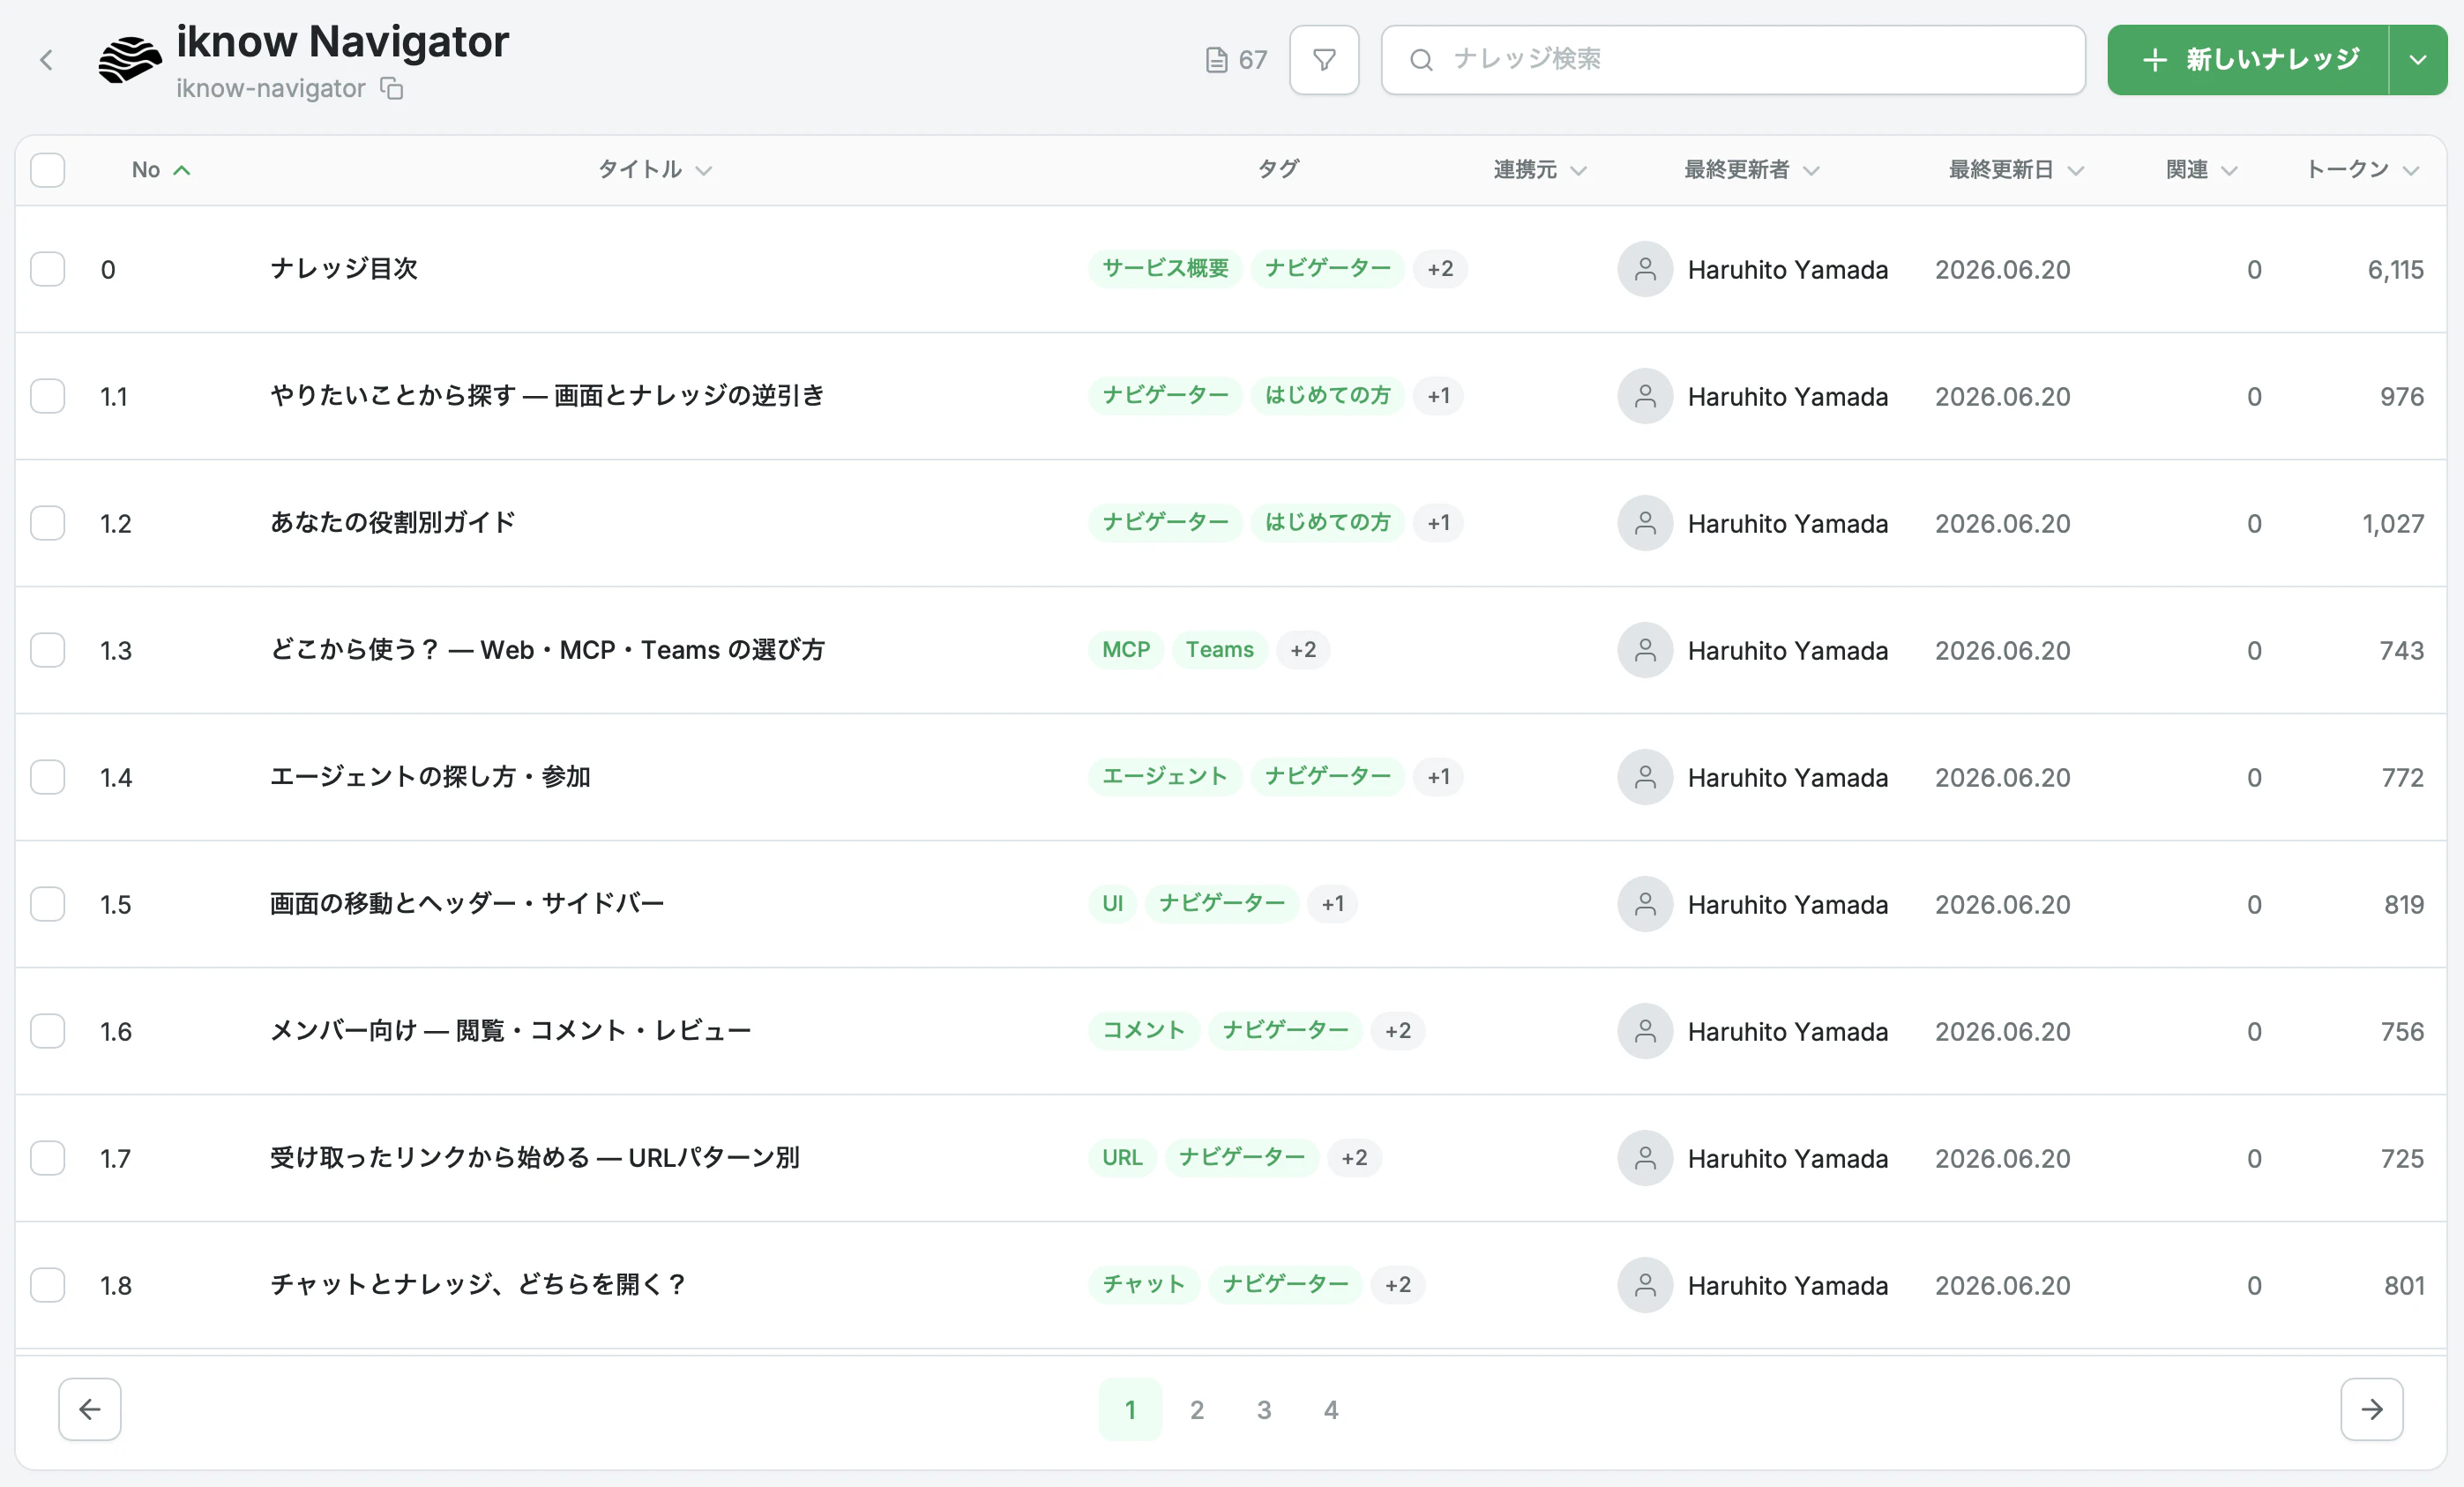Click the iknow Navigator logo
Screen dimensions: 2464x1487
[130, 60]
